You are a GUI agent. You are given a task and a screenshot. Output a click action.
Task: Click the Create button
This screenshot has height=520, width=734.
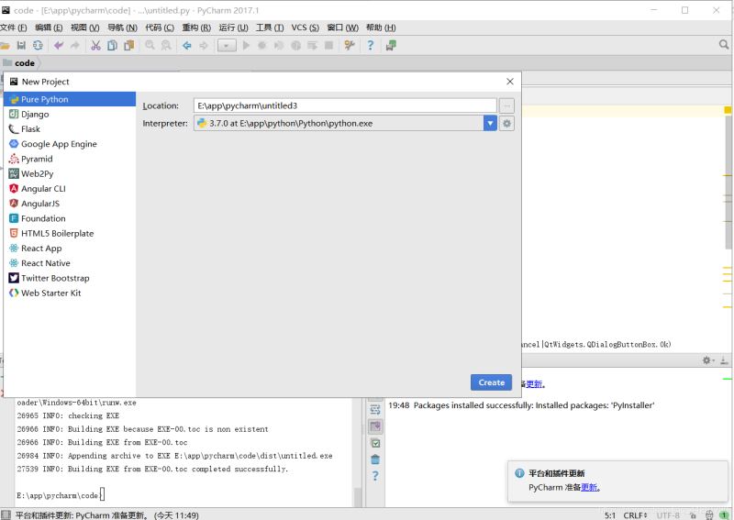coord(491,382)
